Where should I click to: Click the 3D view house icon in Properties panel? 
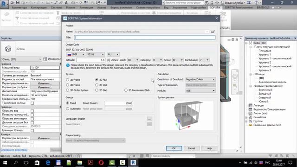8,49
